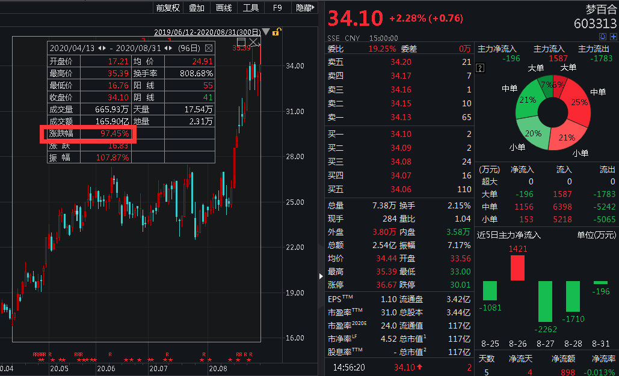Click the green 21% 中单 pie slice
619x376 pixels.
pyautogui.click(x=528, y=100)
